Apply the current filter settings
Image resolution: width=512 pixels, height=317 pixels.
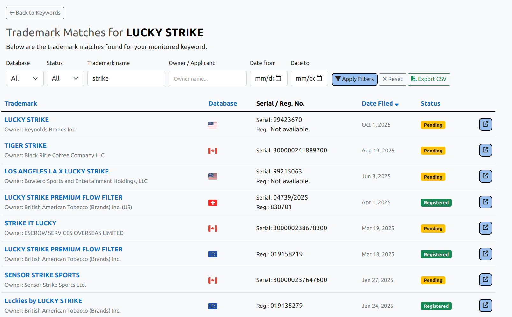(x=354, y=79)
